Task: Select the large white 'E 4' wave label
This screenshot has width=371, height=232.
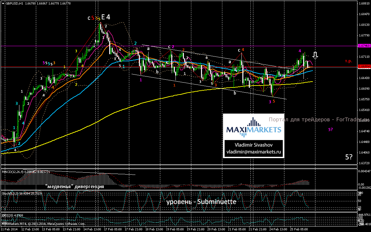Action: (106, 17)
